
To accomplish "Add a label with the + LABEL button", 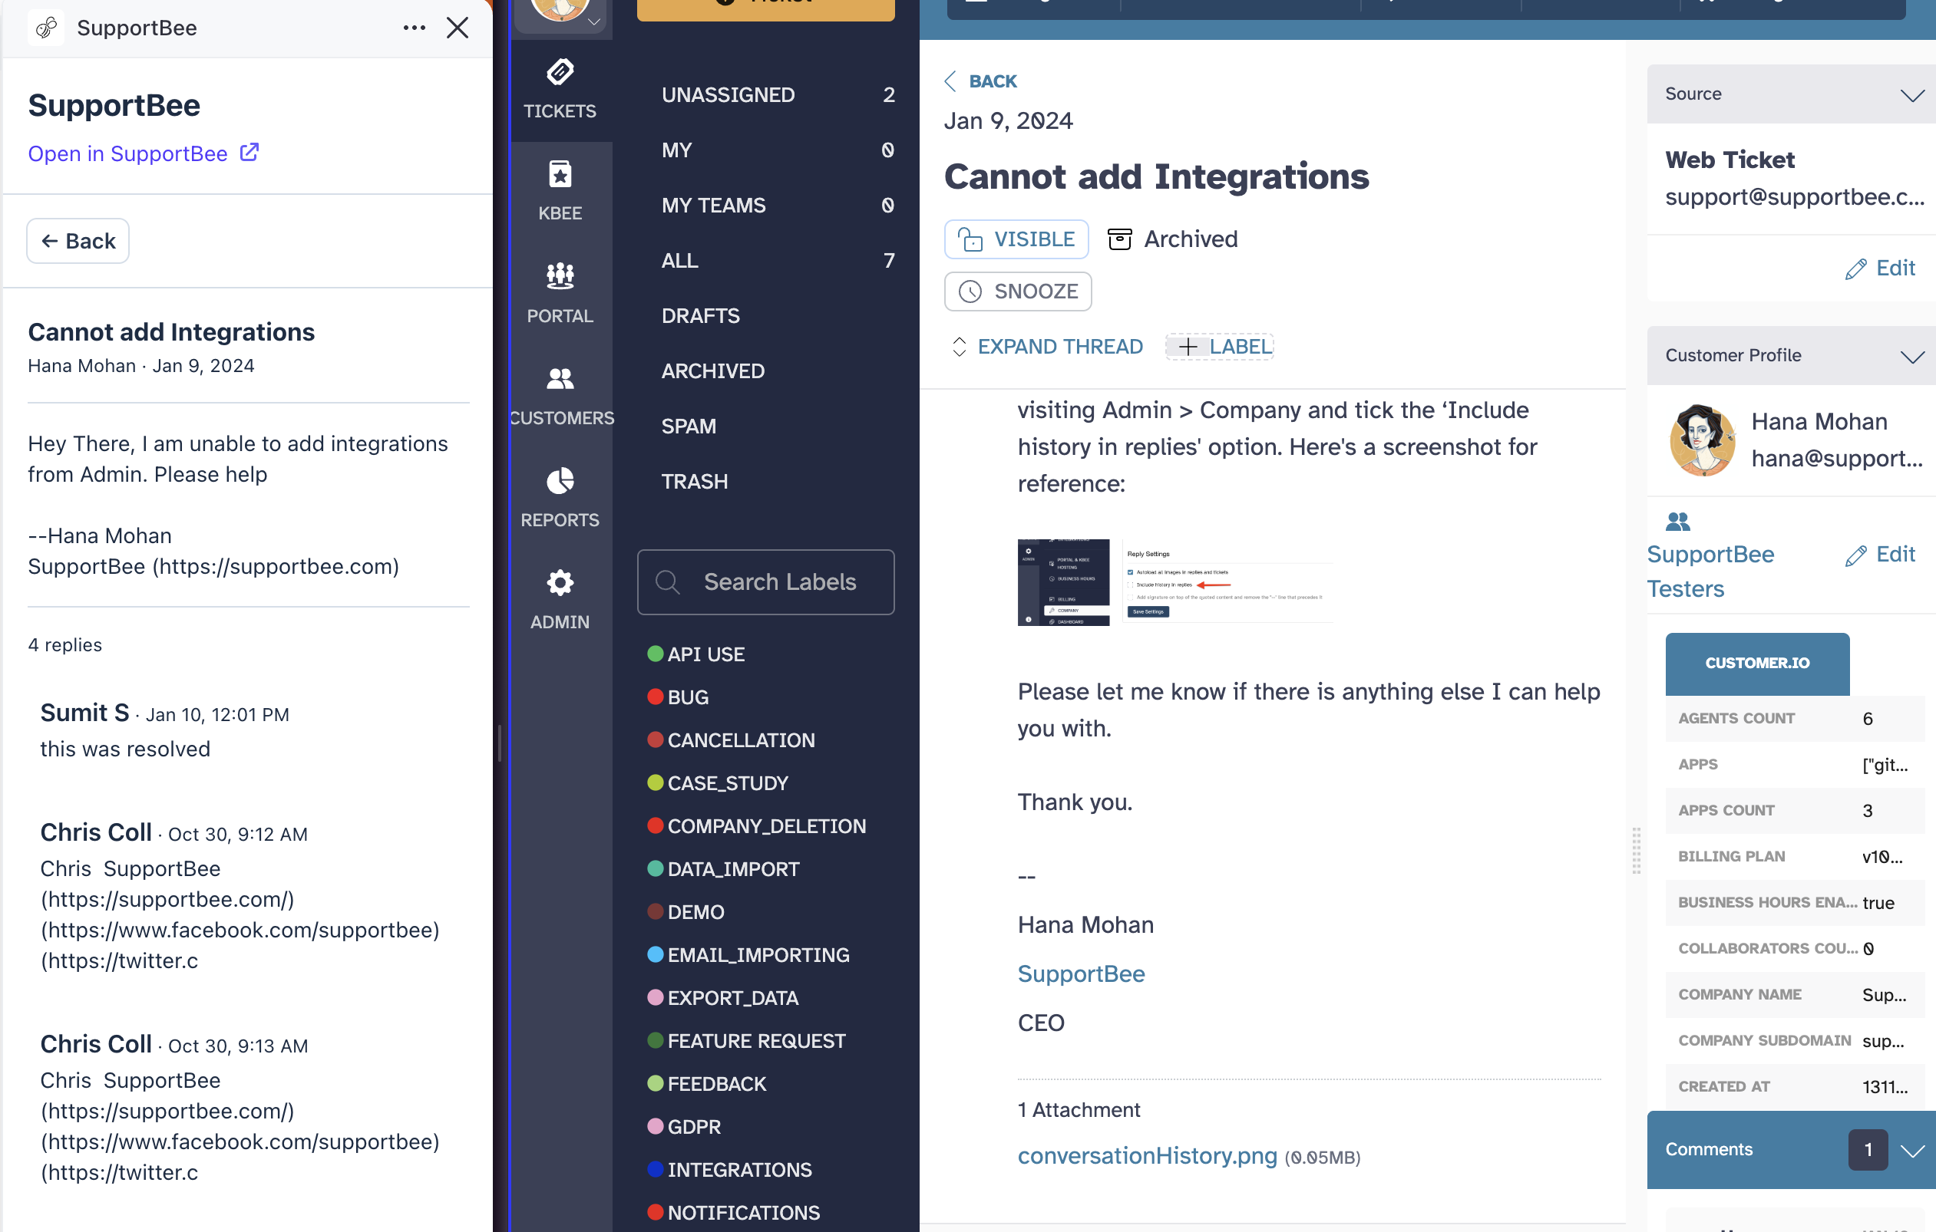I will pos(1219,347).
